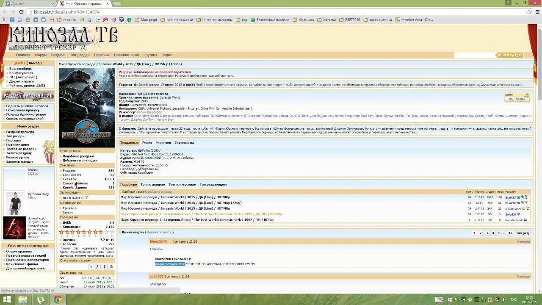Image resolution: width=542 pixels, height=305 pixels.
Task: Share link via Tumblr icon
Action: pos(91,266)
